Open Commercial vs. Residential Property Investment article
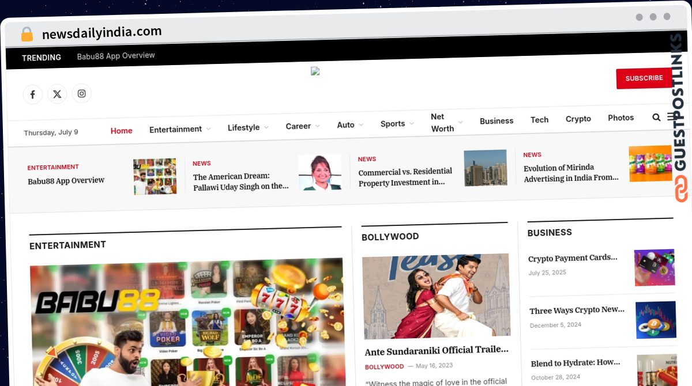This screenshot has height=386, width=692. click(x=405, y=177)
